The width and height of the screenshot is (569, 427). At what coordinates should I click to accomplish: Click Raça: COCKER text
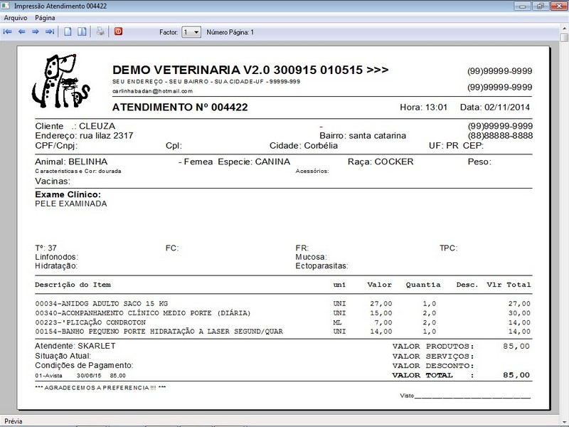[x=381, y=162]
